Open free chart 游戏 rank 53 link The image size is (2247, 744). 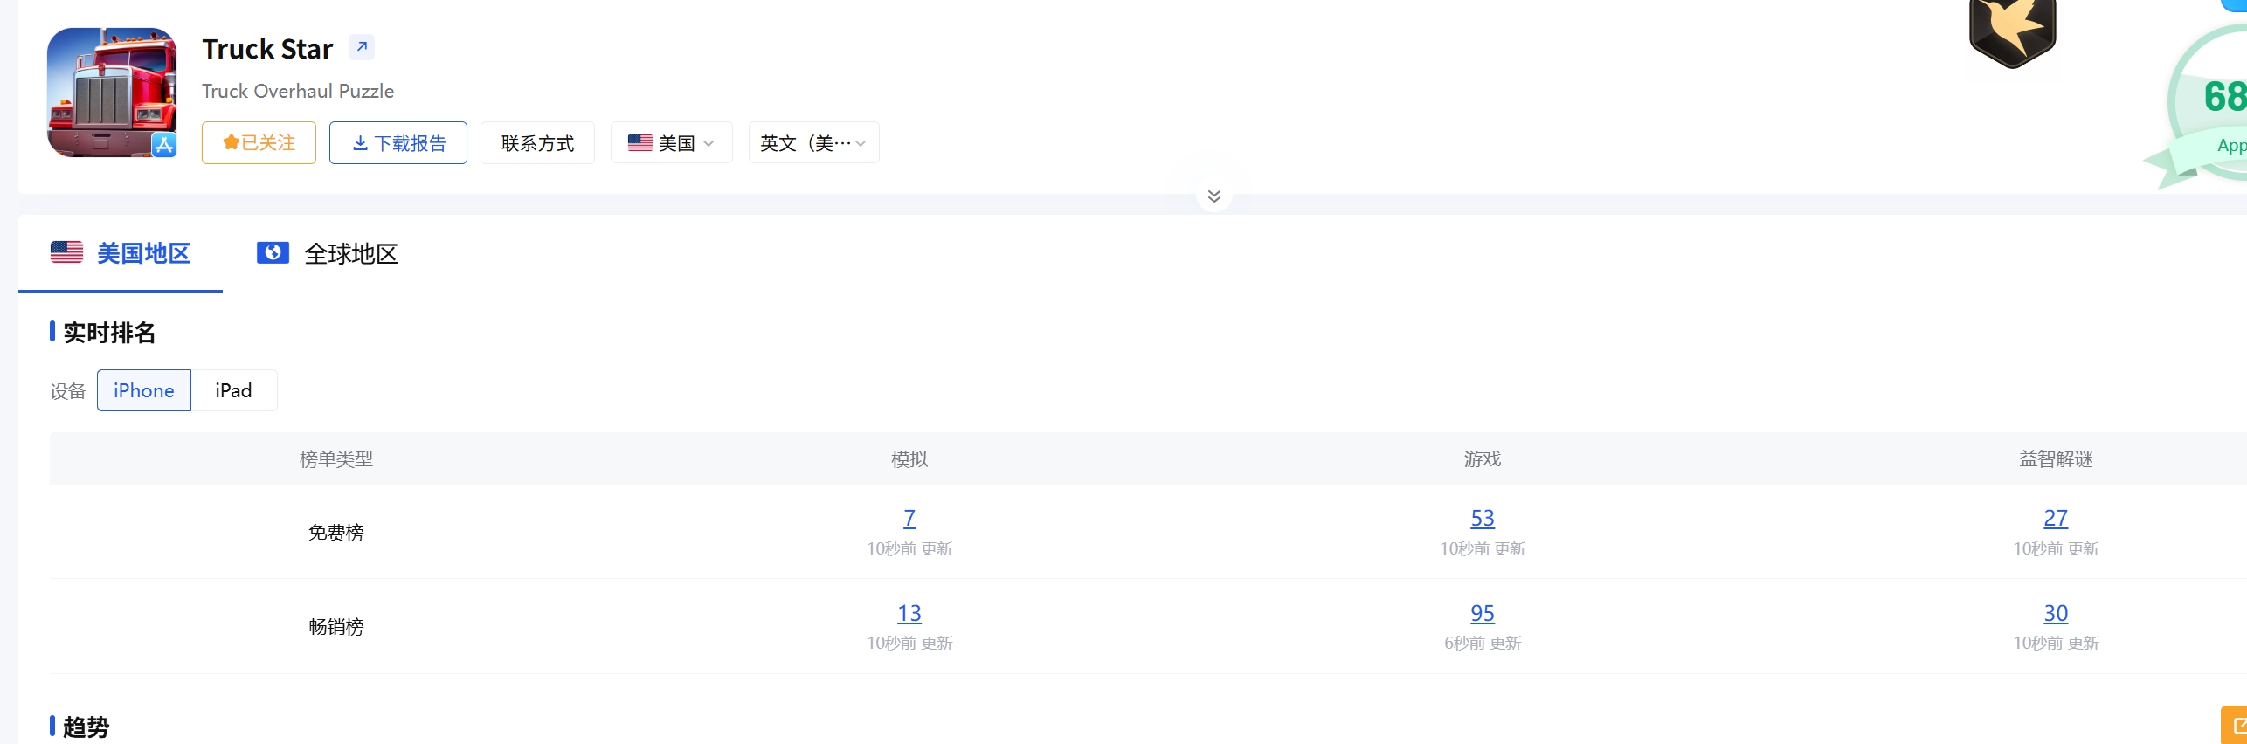tap(1483, 518)
